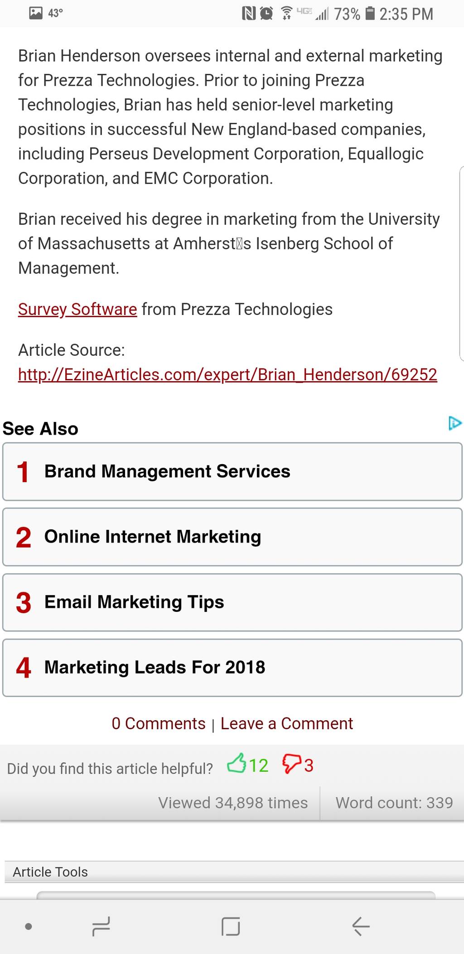Image resolution: width=464 pixels, height=954 pixels.
Task: Tap the green thumbs-up helpful icon
Action: [237, 763]
